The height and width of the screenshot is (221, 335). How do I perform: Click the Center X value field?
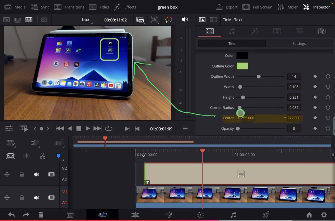[x=248, y=118]
